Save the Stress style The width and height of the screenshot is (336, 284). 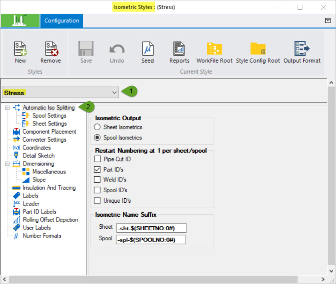85,52
